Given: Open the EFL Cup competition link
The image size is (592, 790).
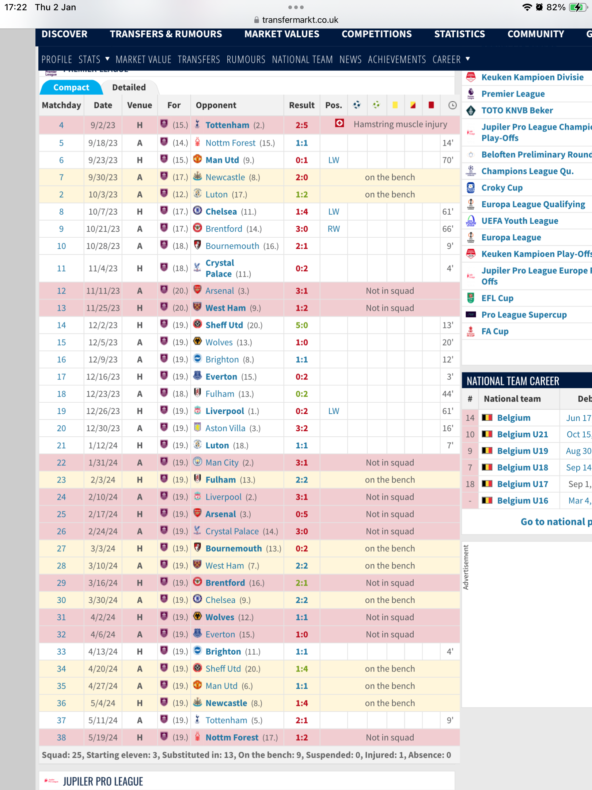Looking at the screenshot, I should (497, 298).
